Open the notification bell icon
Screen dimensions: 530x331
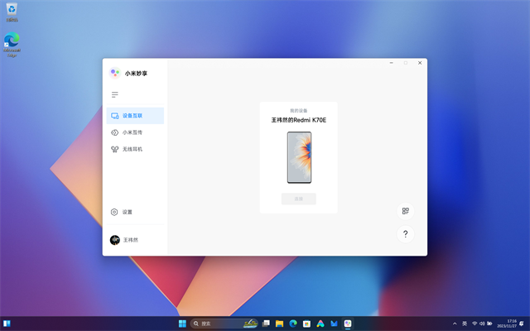tap(522, 324)
